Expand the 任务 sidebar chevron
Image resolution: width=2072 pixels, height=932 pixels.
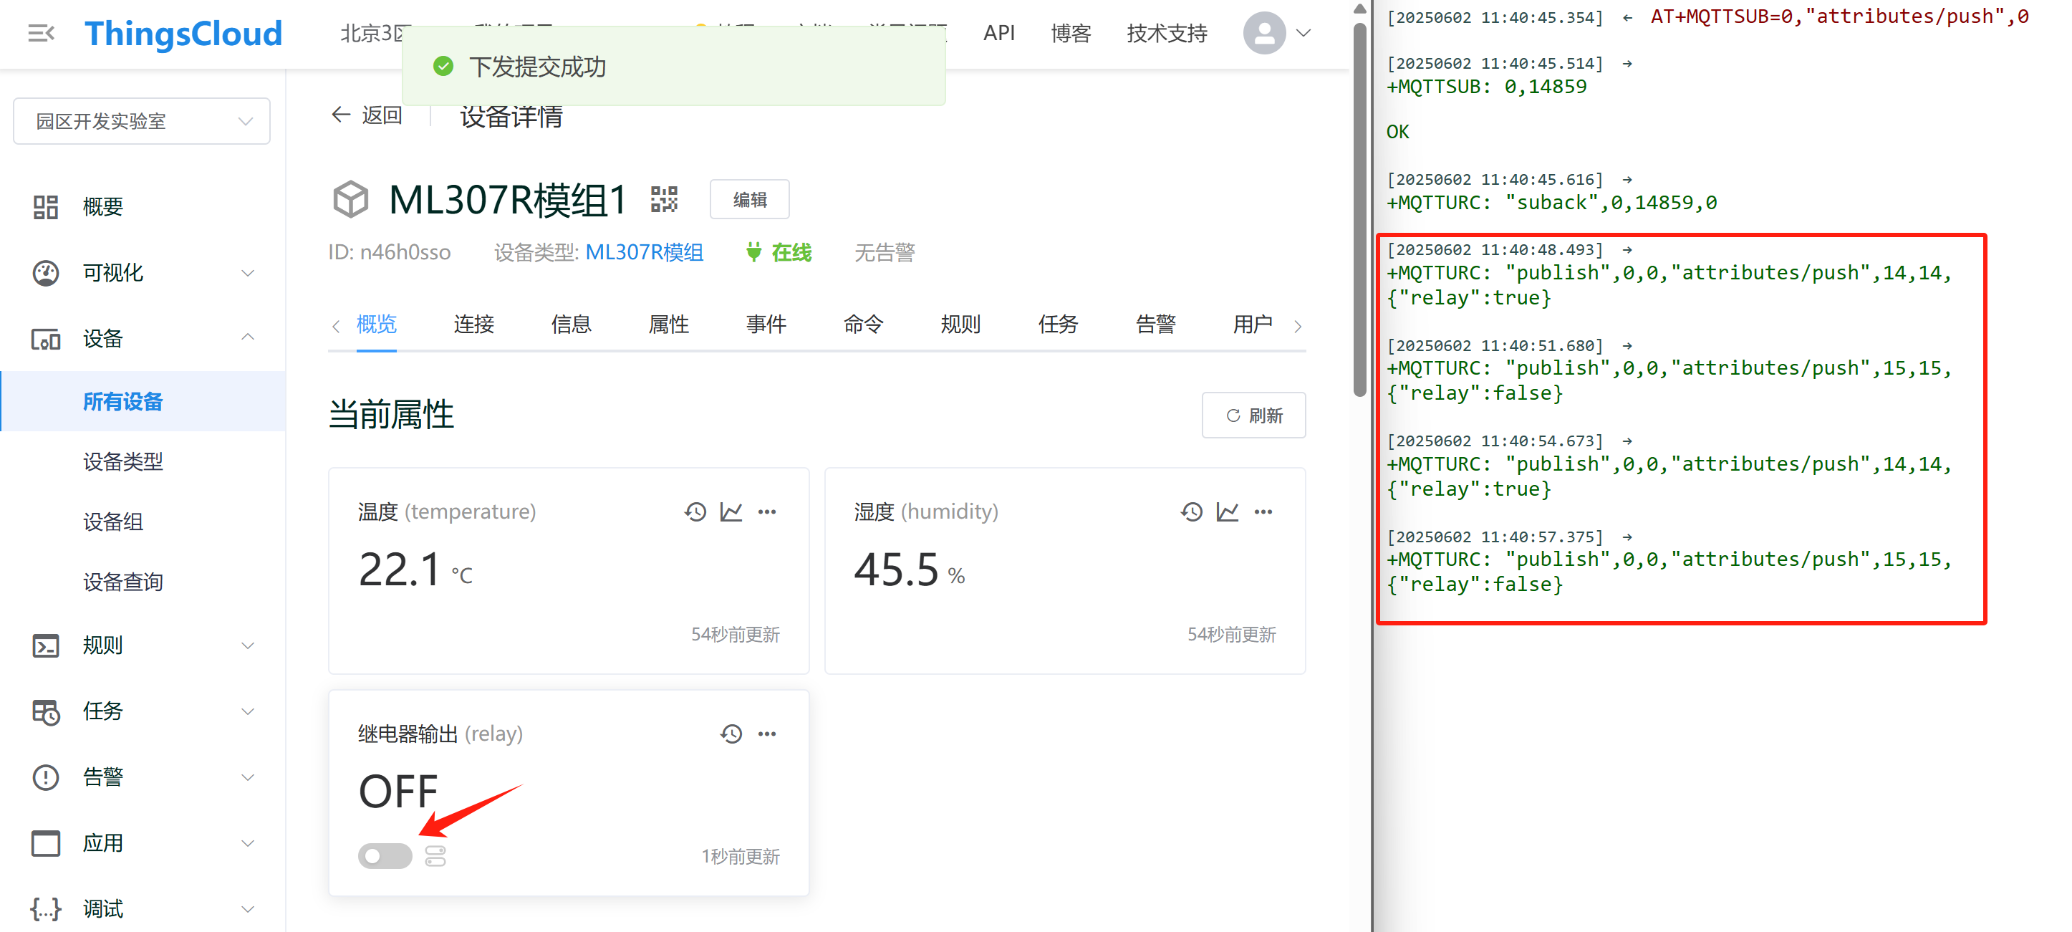248,711
